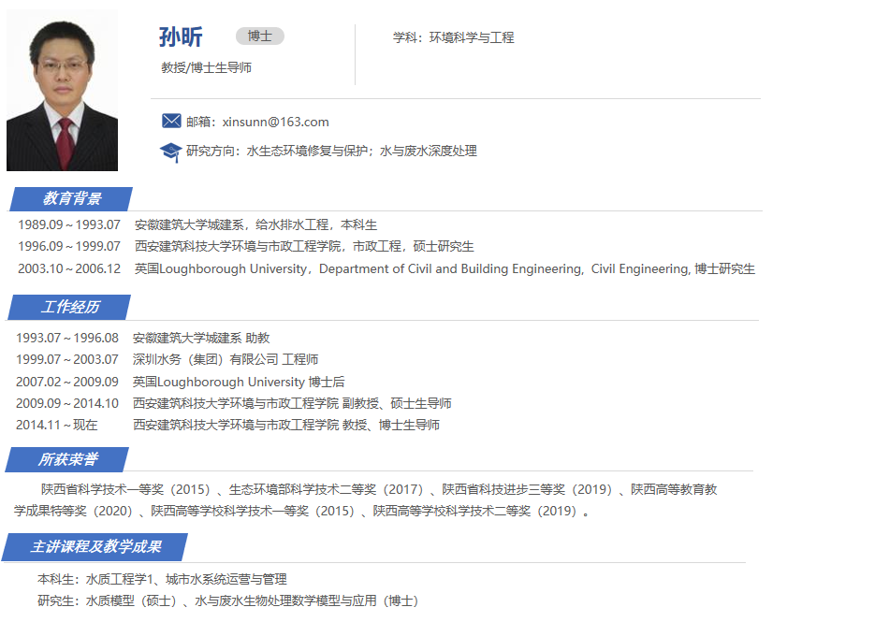Image resolution: width=889 pixels, height=622 pixels.
Task: Click the 西安建筑科技大学 硕士研究生 education entry
Action: pyautogui.click(x=245, y=246)
